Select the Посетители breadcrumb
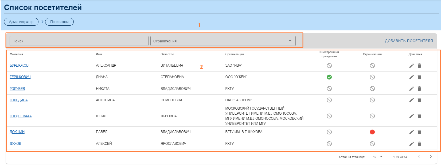 [x=59, y=22]
